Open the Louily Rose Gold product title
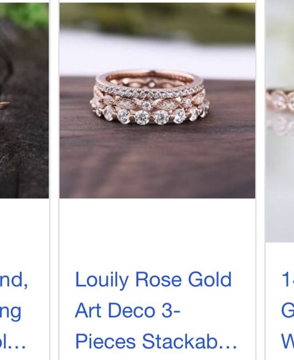Screen dimensions: 294x360 [156, 310]
